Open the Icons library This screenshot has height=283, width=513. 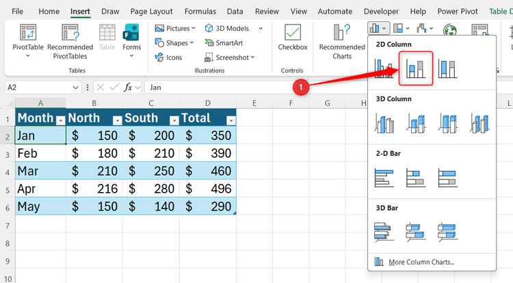[x=168, y=57]
